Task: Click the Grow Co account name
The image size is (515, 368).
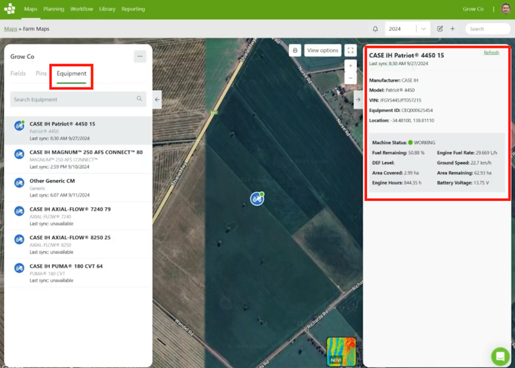Action: coord(473,9)
